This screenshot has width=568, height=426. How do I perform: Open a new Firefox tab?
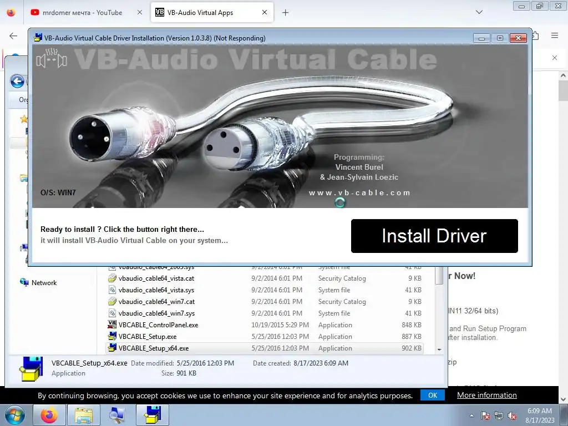pyautogui.click(x=286, y=13)
